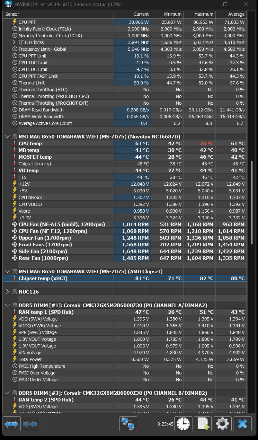This screenshot has height=440, width=258.
Task: Expand the NUC126 sensor group
Action: tap(7, 292)
